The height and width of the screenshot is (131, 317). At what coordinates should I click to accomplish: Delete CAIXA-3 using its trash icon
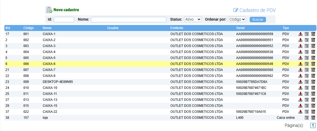[x=313, y=46]
